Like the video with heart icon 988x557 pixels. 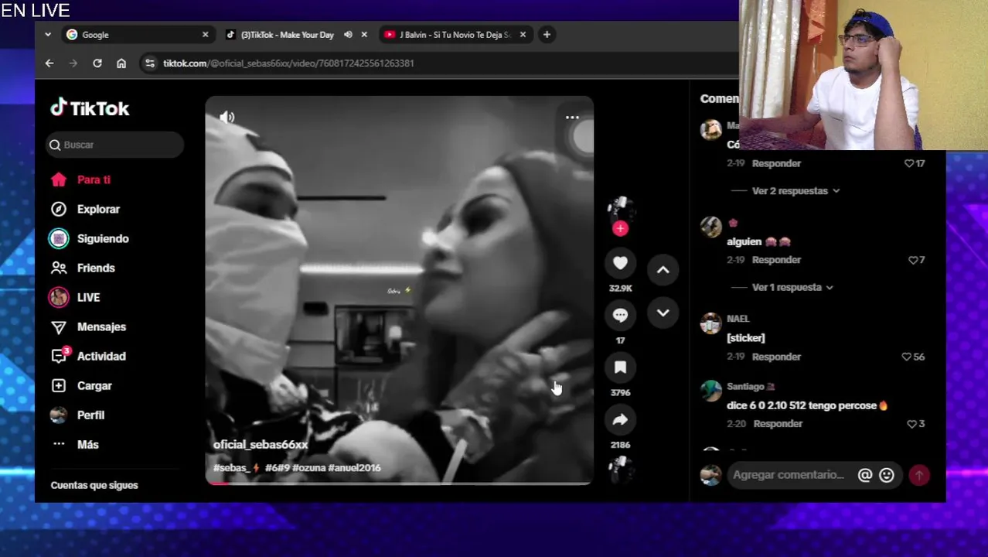[620, 263]
